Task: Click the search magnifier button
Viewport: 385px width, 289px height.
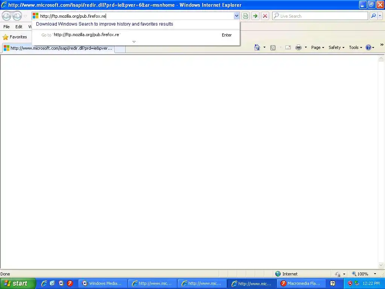Action: (373, 16)
